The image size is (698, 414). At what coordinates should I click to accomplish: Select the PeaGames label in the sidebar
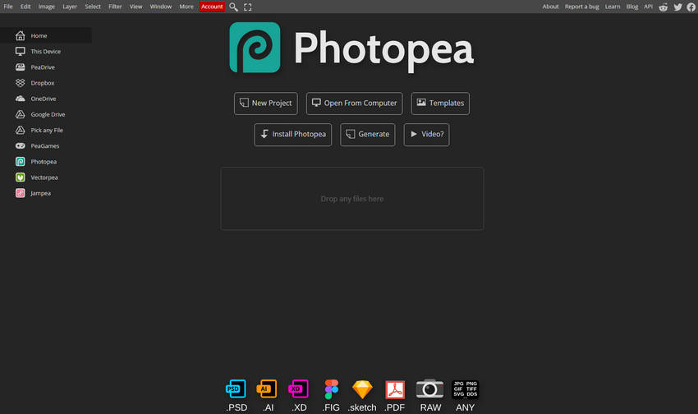(x=45, y=146)
